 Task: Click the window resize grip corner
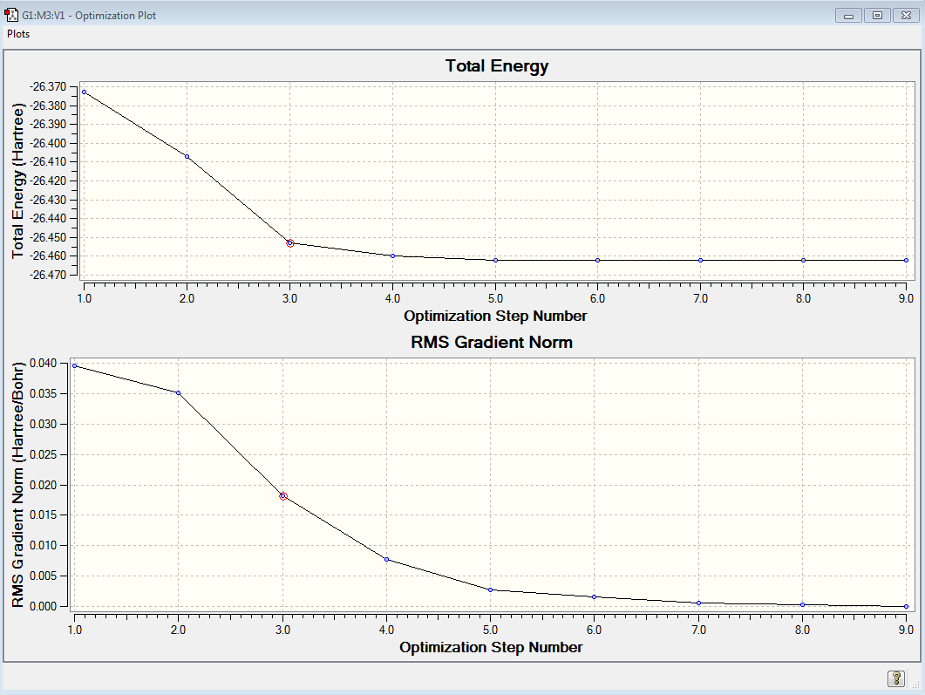tap(916, 685)
